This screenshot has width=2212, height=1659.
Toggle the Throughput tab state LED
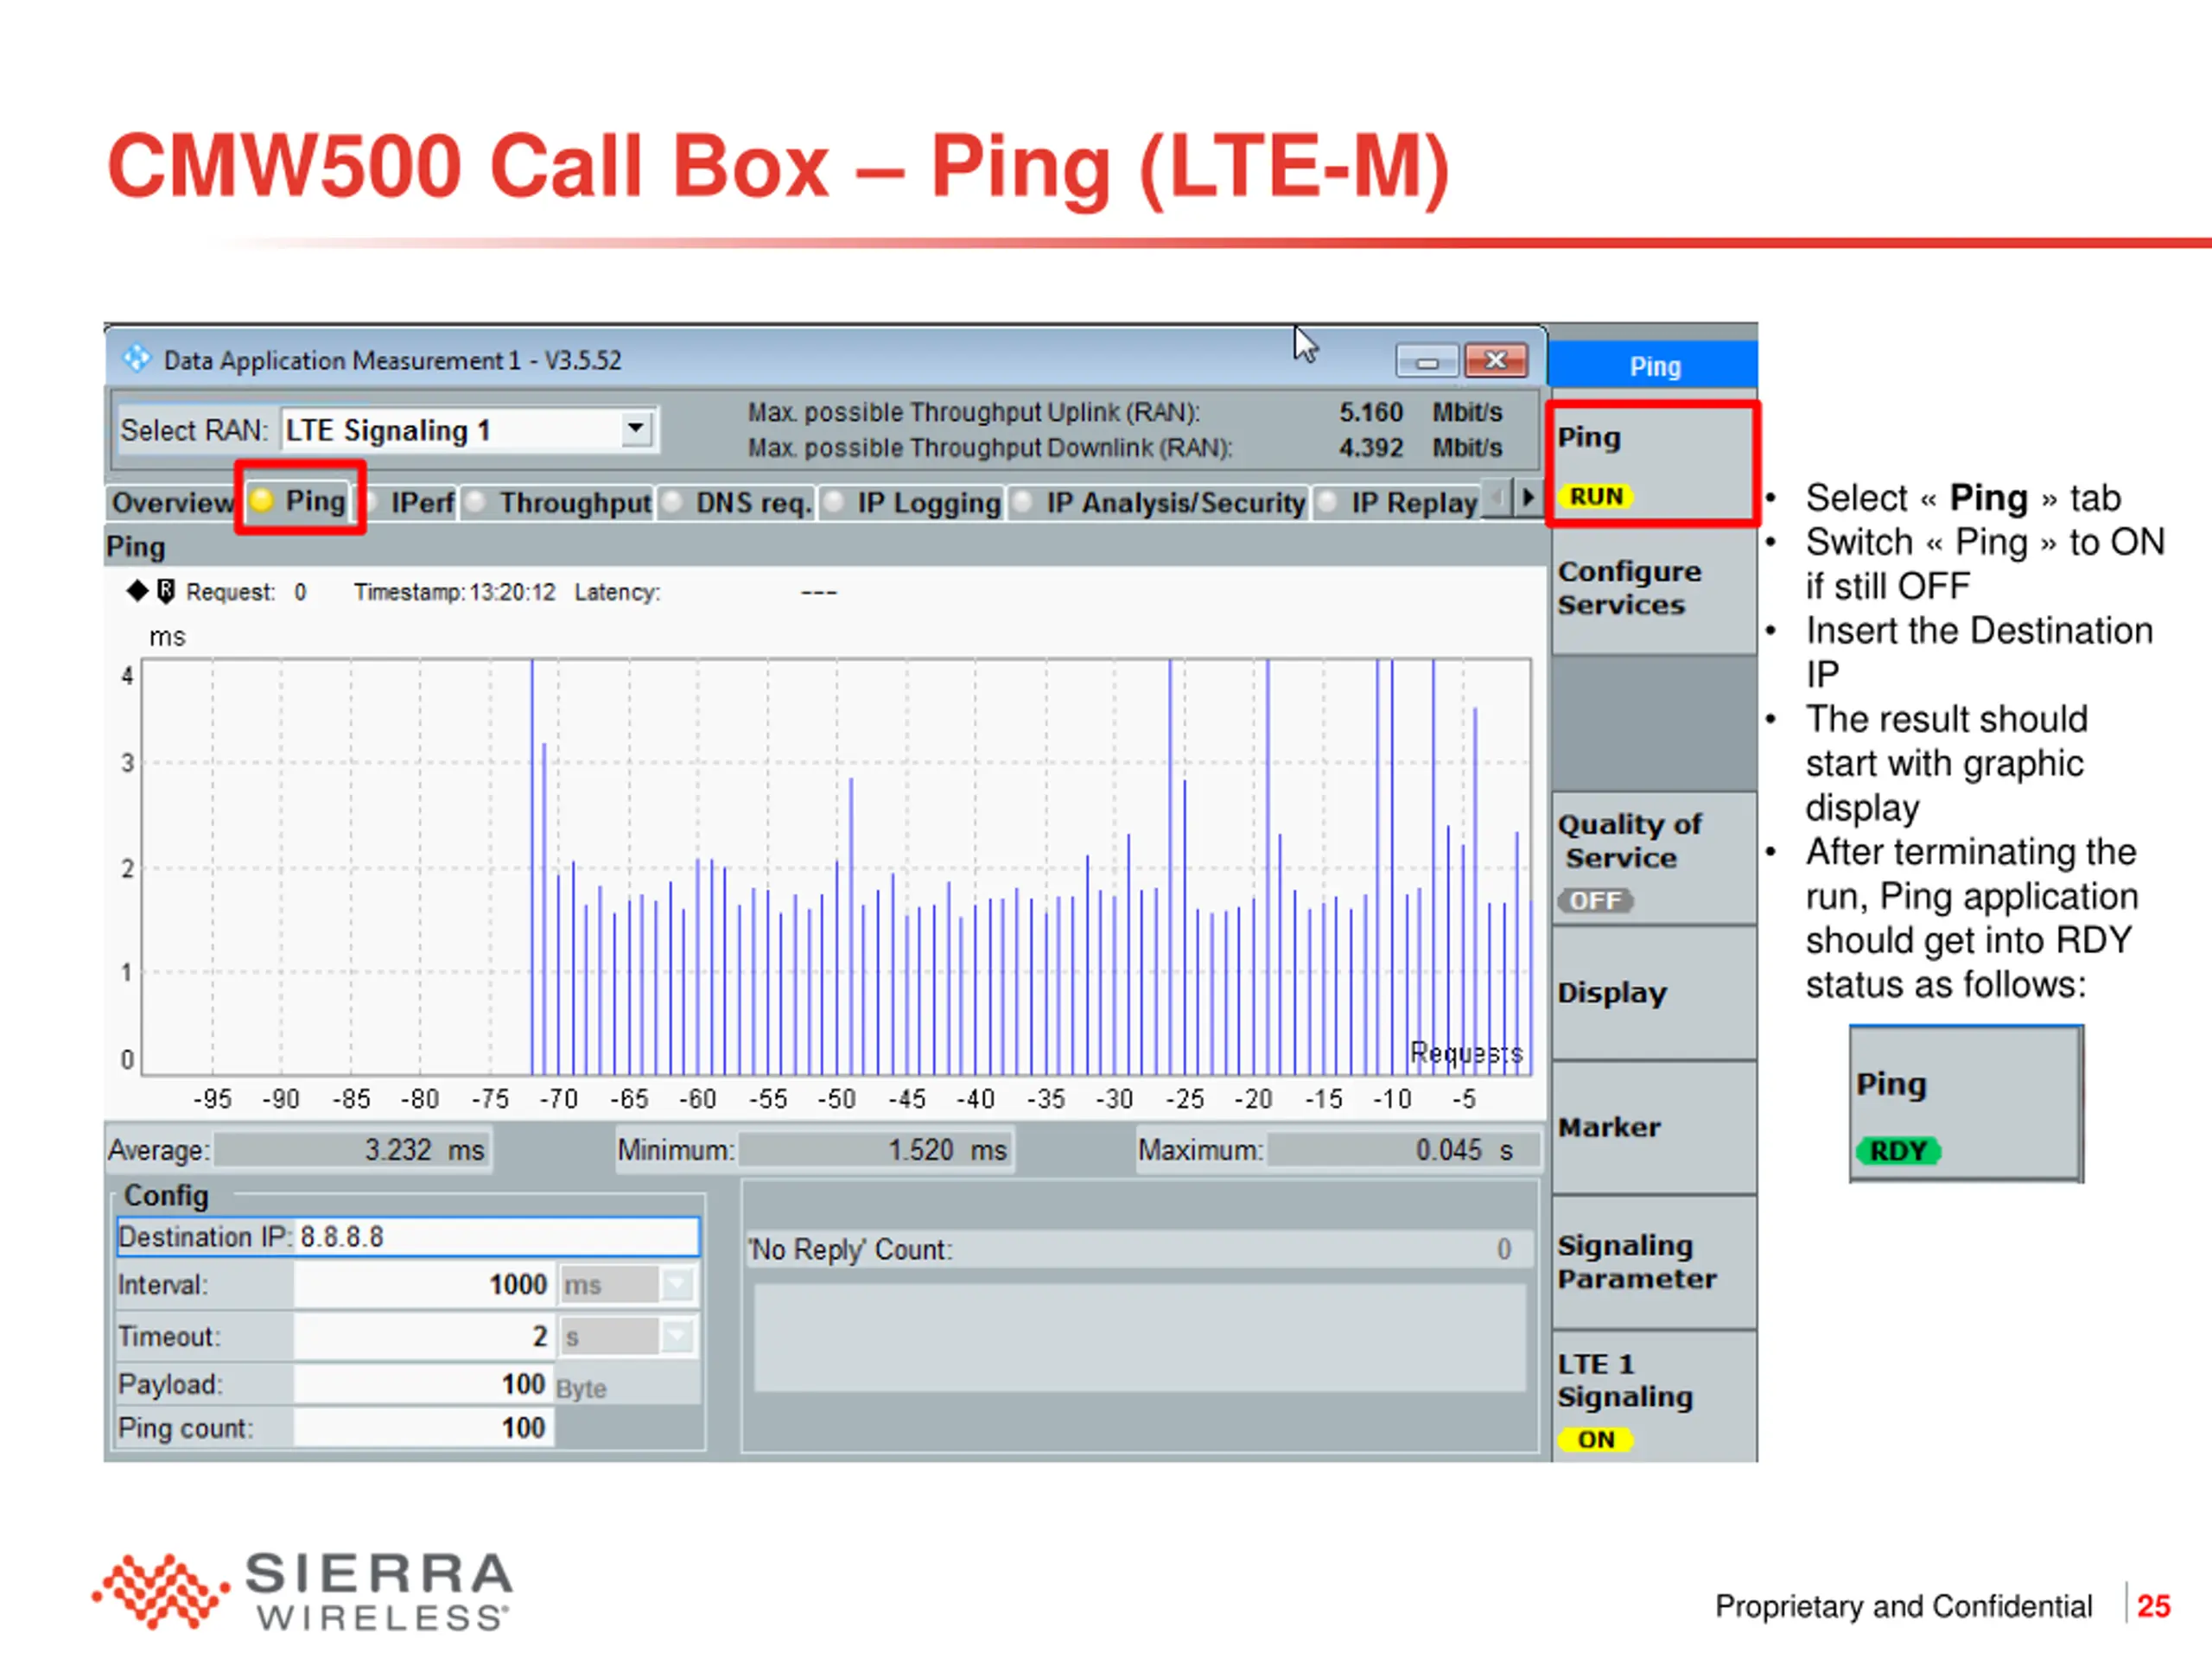pos(476,501)
